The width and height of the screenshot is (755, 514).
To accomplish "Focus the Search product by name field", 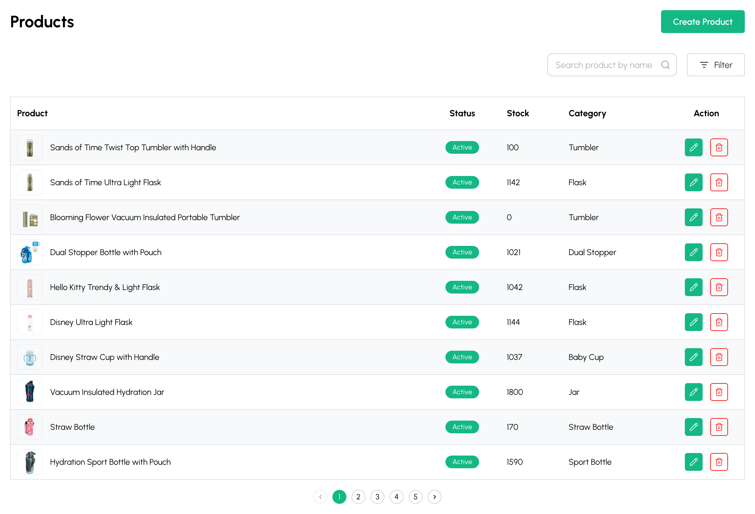I will pos(603,65).
